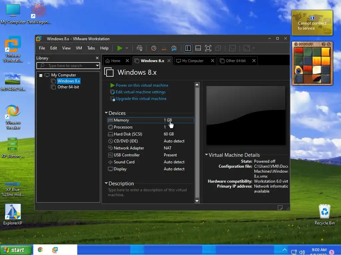Click the CD/DVD (IDE) device row
The width and height of the screenshot is (341, 255).
point(151,141)
